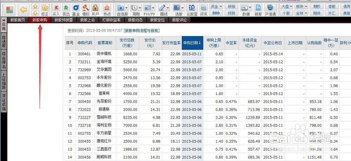Click the 个股 toolbar button
Image resolution: width=351 pixels, height=161 pixels.
[x=286, y=13]
